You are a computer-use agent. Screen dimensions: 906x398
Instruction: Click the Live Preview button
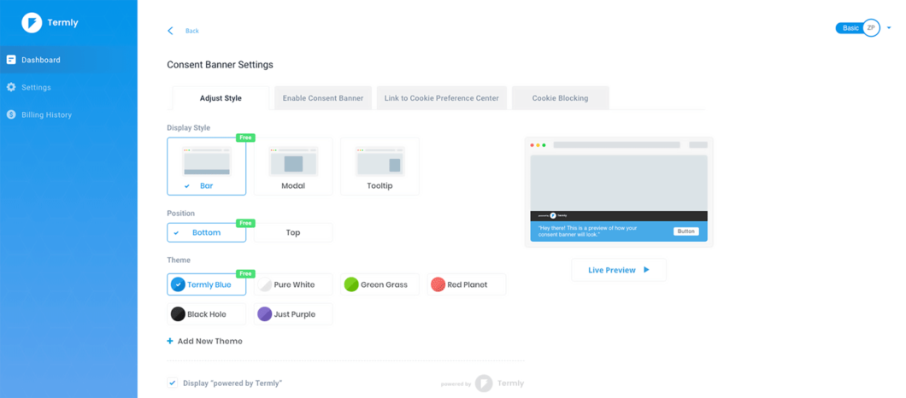(619, 270)
